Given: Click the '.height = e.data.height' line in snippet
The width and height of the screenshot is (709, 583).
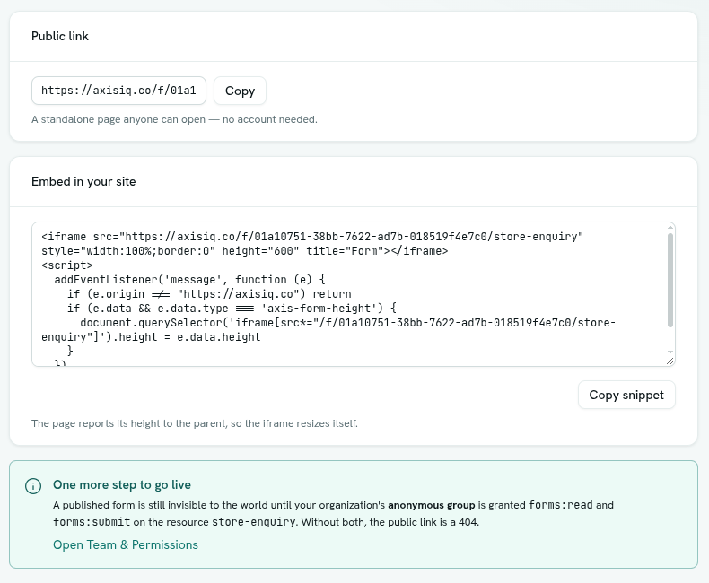Looking at the screenshot, I should pos(151,337).
